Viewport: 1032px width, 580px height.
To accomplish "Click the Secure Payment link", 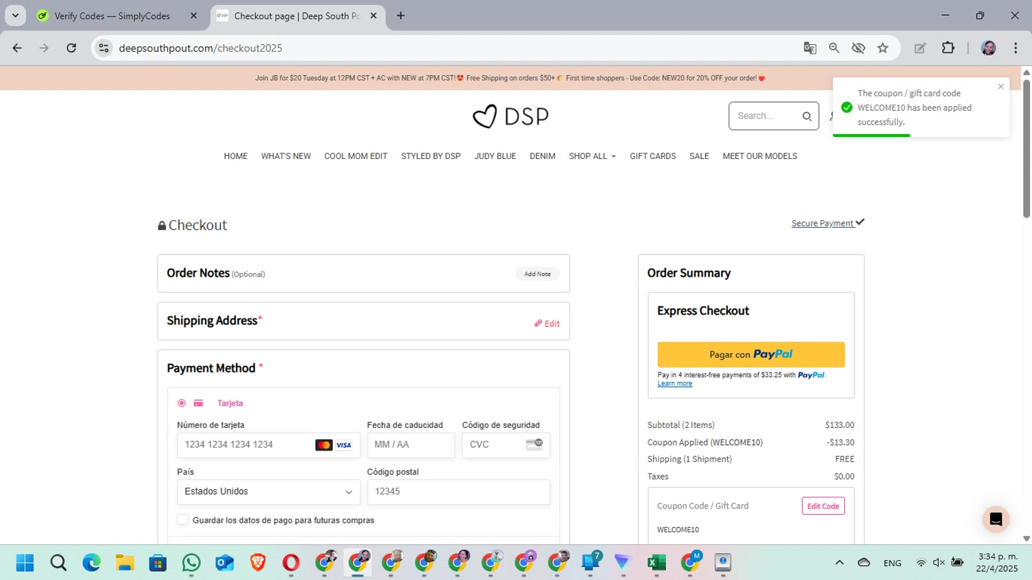I will [x=828, y=223].
